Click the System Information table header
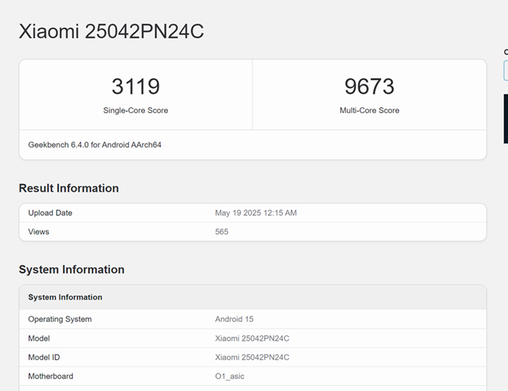Screen dimensions: 508x391 pyautogui.click(x=65, y=297)
